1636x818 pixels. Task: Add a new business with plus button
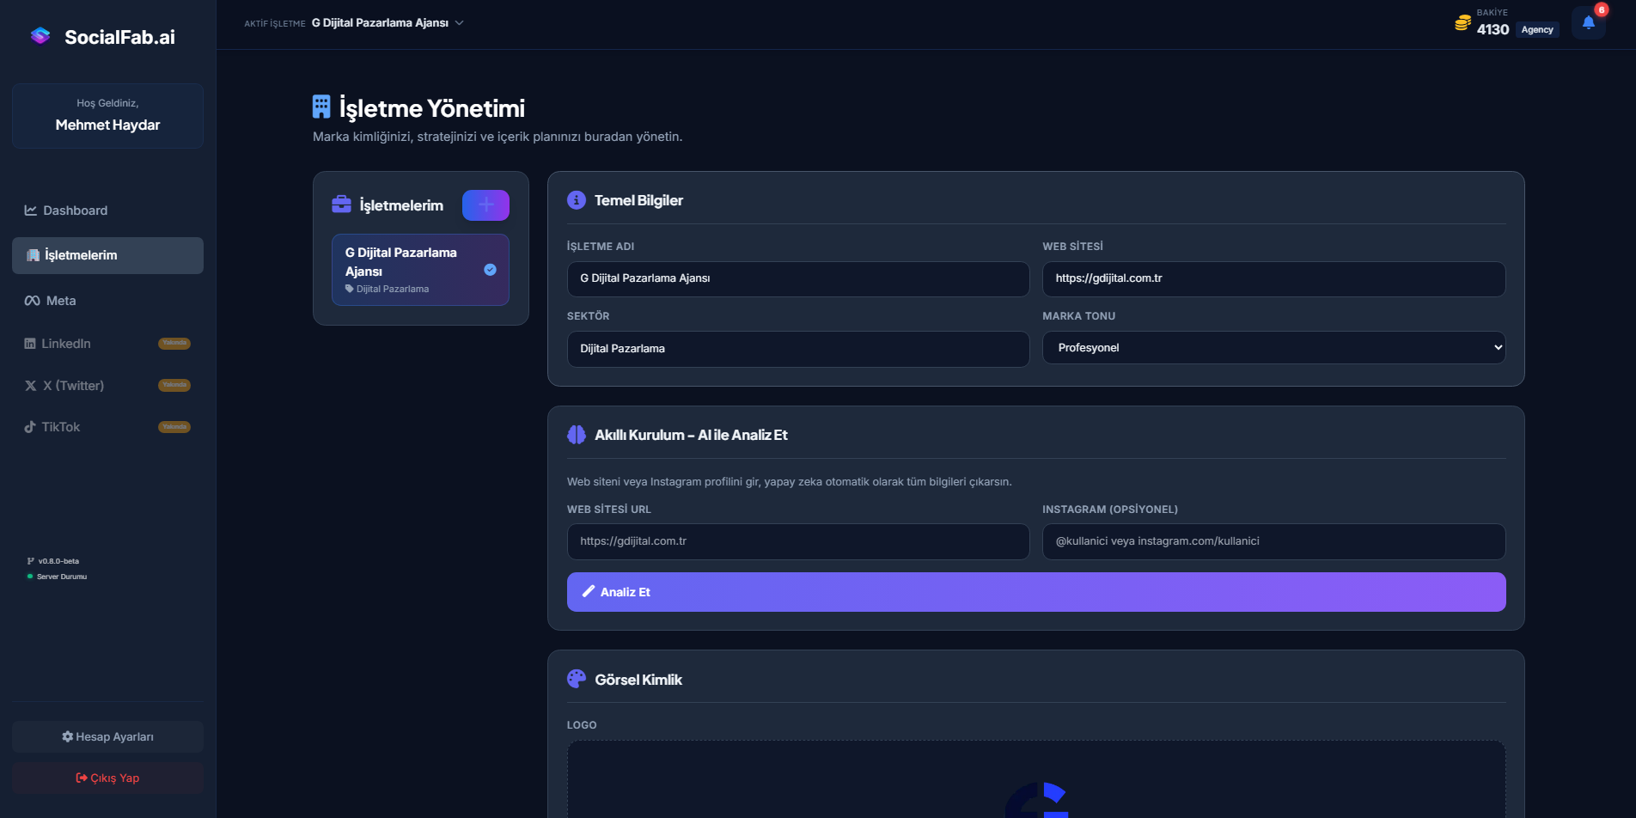pos(485,205)
